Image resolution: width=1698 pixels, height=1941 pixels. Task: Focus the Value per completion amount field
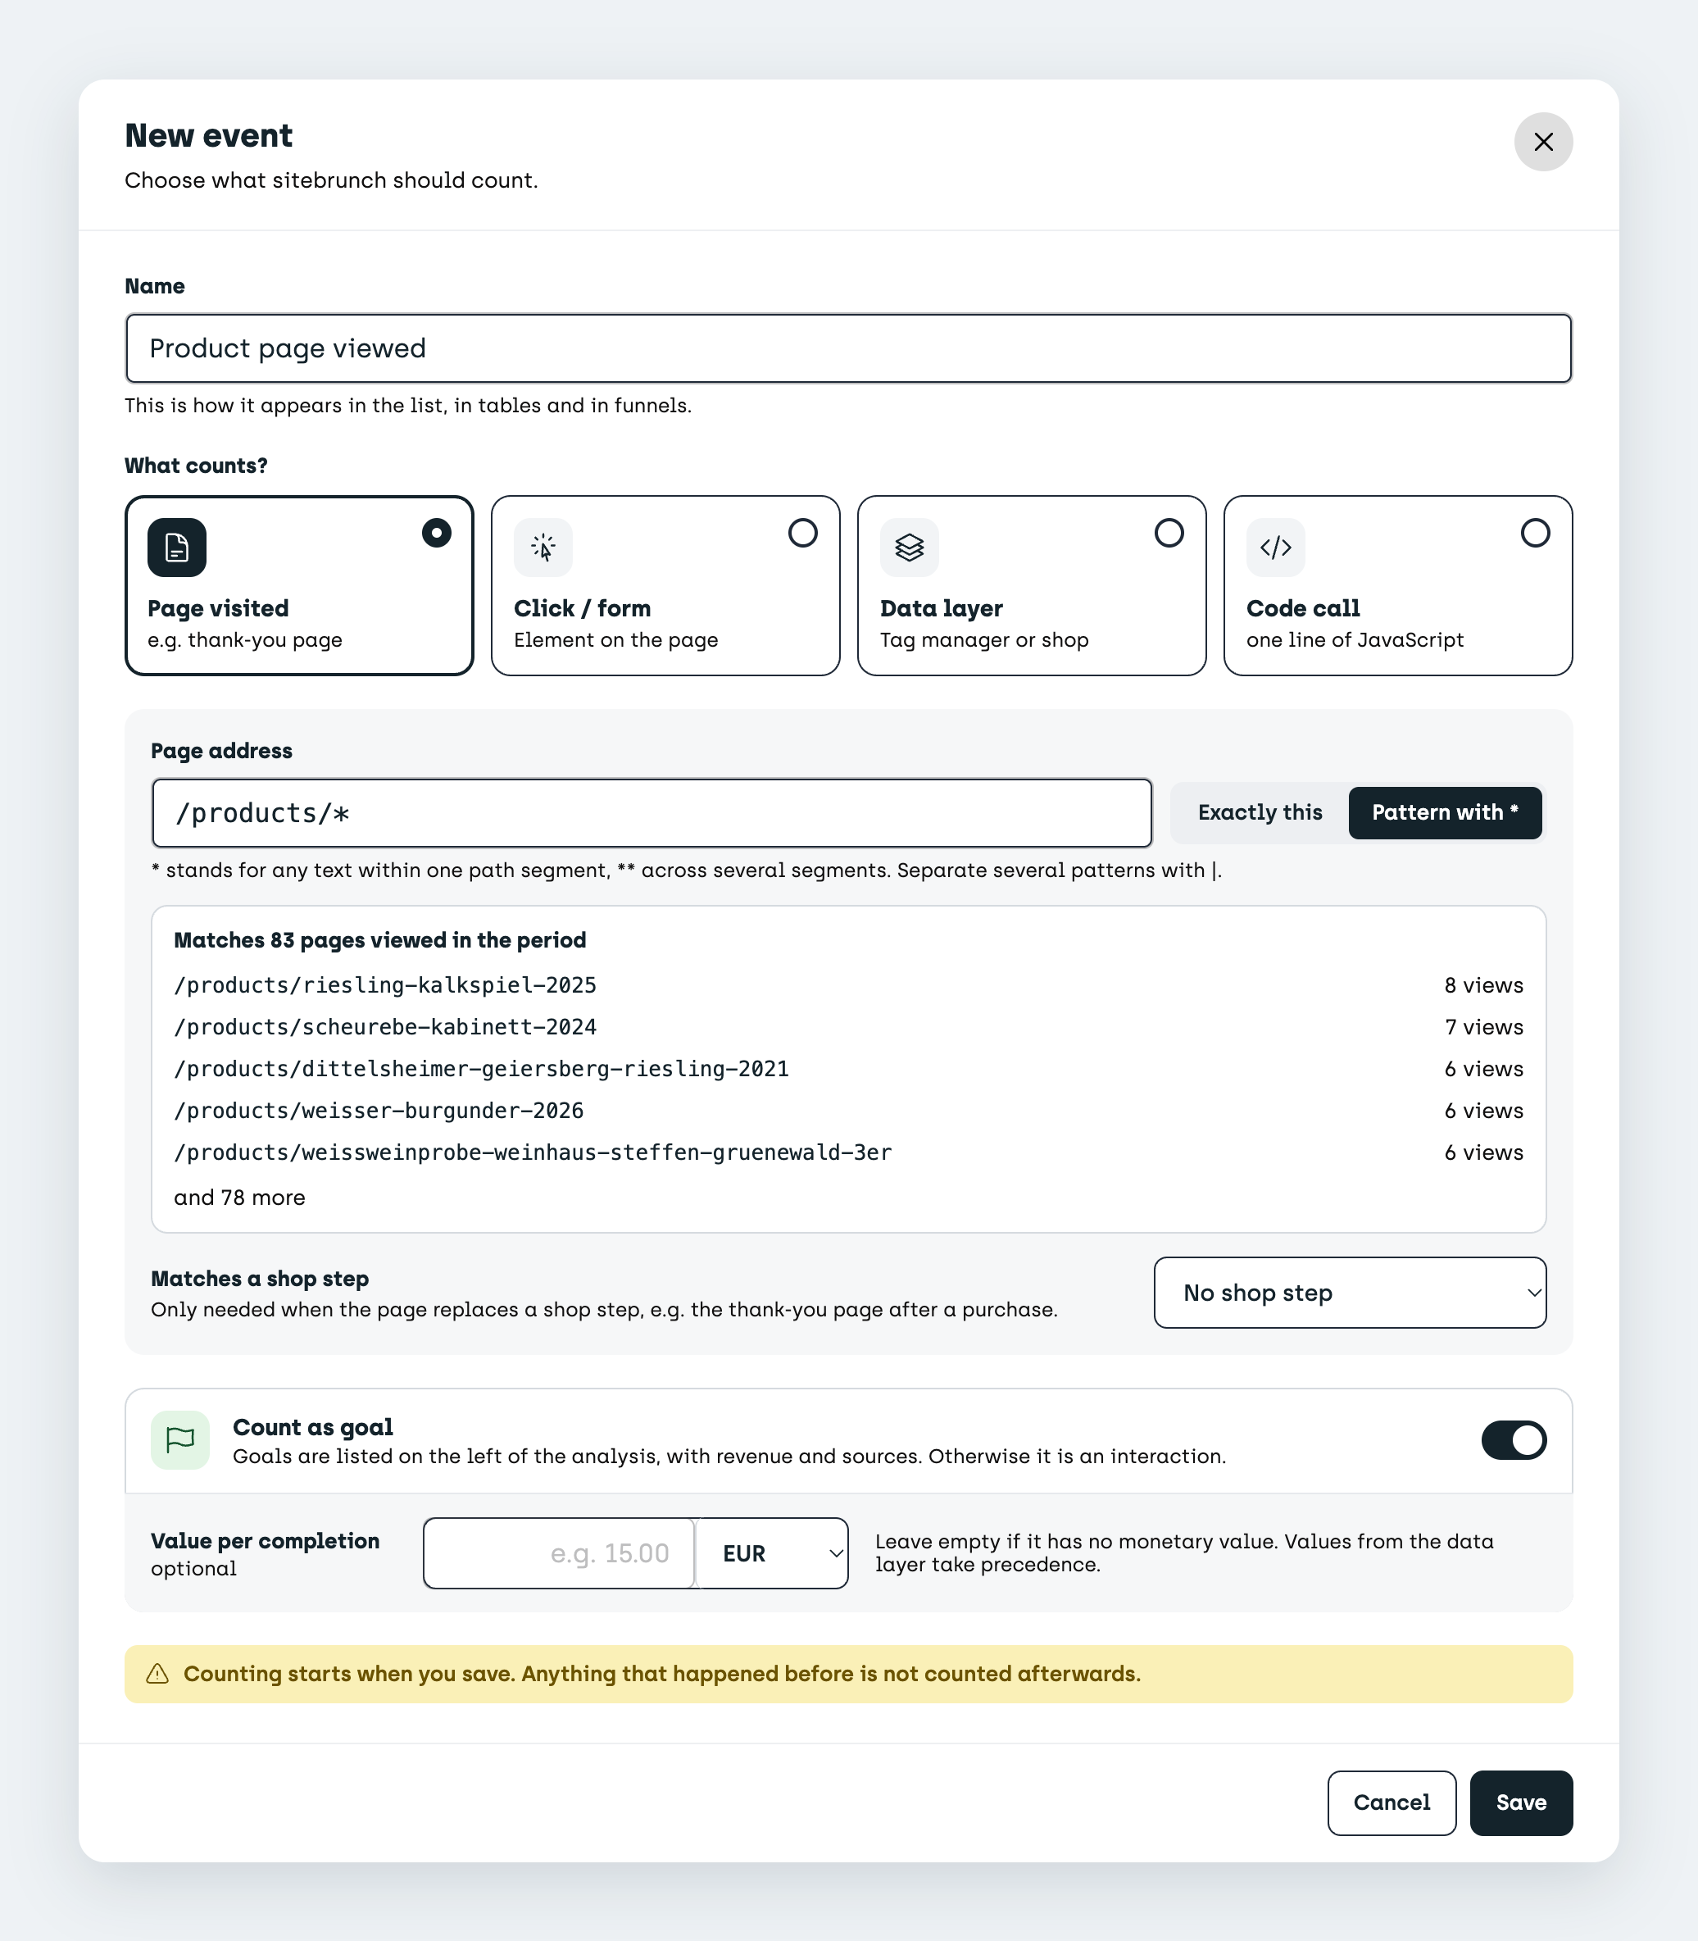point(559,1553)
